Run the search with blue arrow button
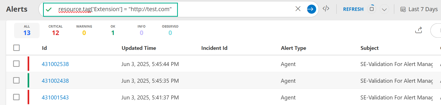The image size is (441, 105). pyautogui.click(x=311, y=9)
